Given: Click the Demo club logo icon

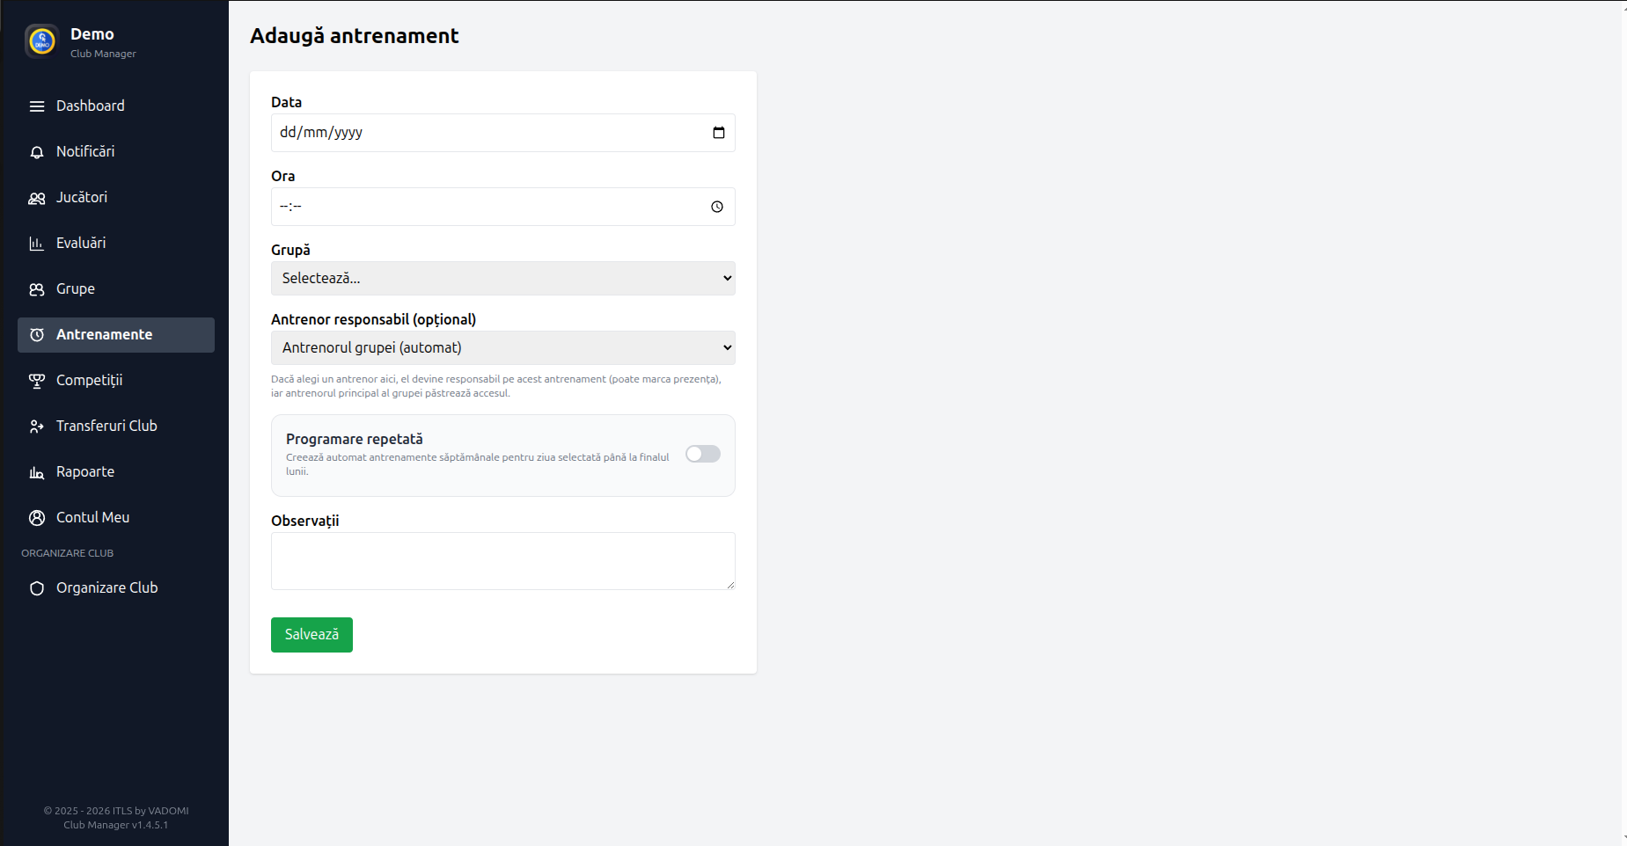Looking at the screenshot, I should point(41,40).
